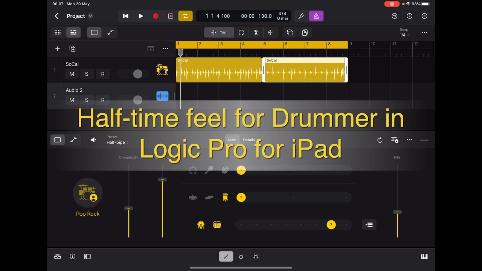Duplicate the track with the icon

click(73, 49)
